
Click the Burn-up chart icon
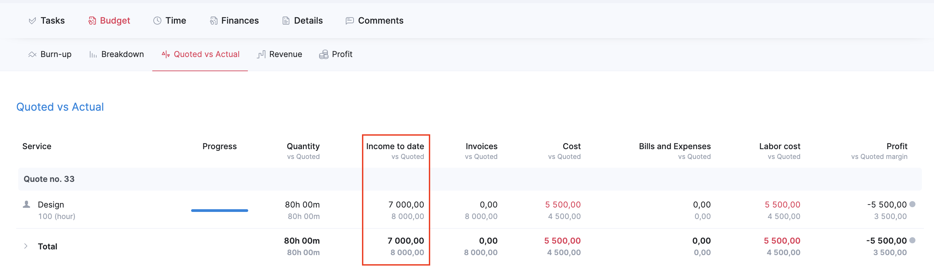32,54
